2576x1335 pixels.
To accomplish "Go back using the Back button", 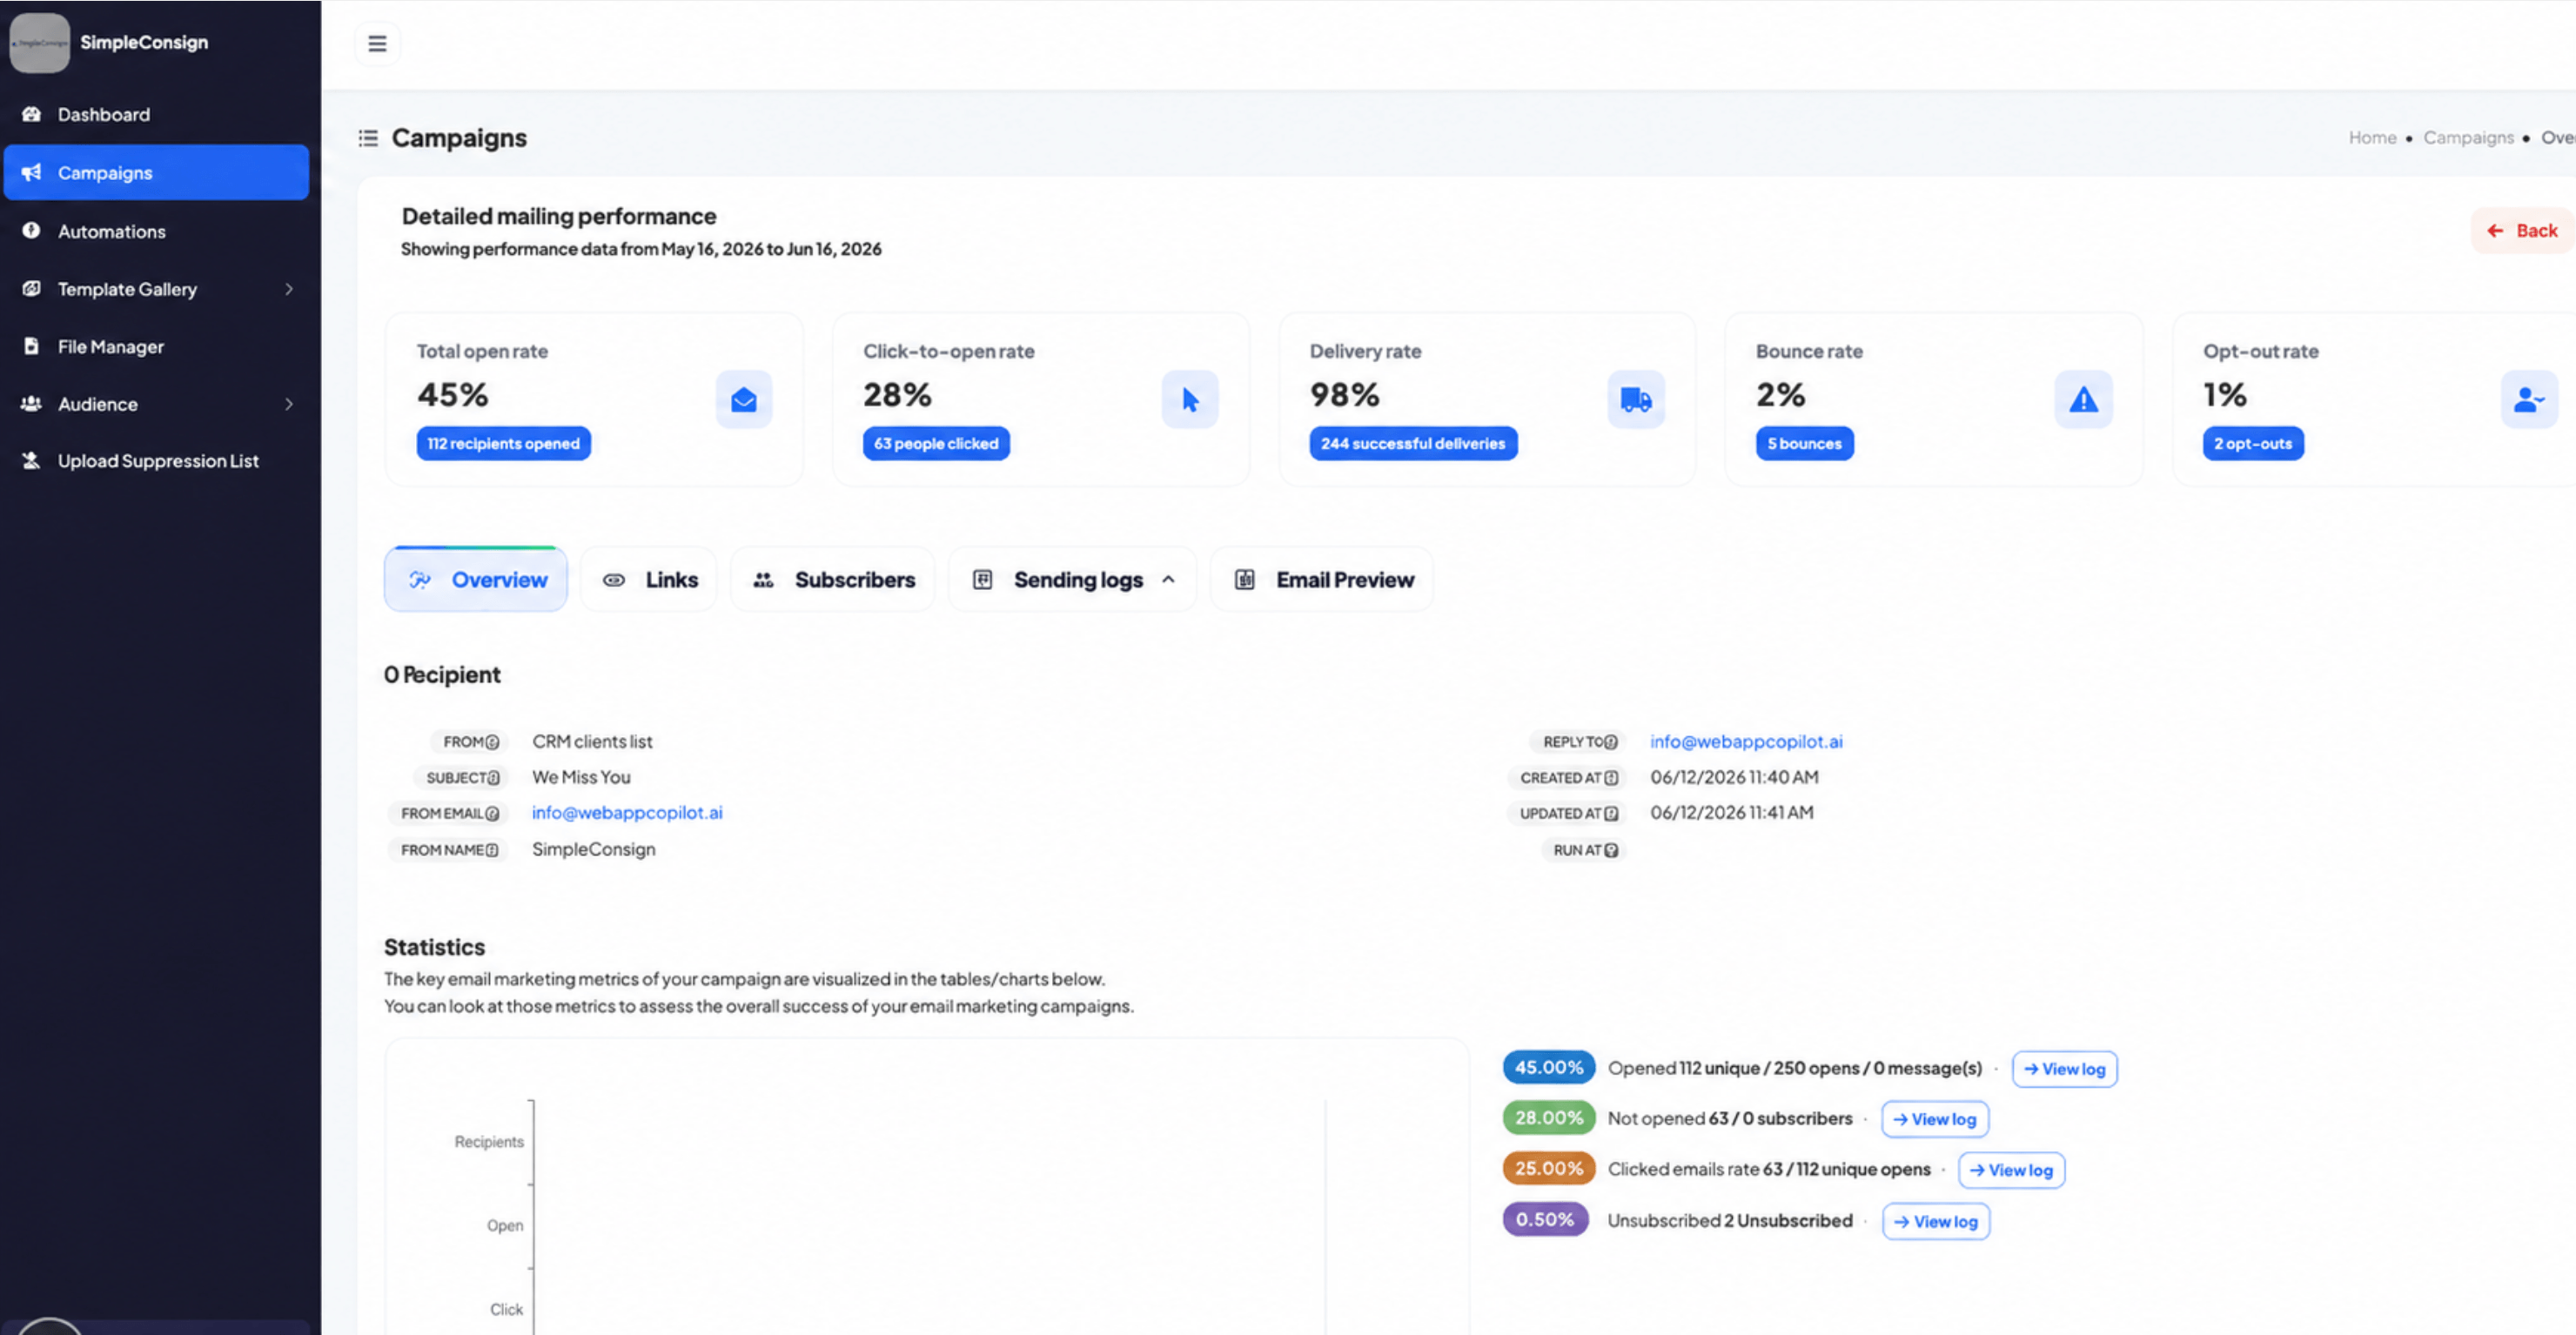I will click(2521, 231).
